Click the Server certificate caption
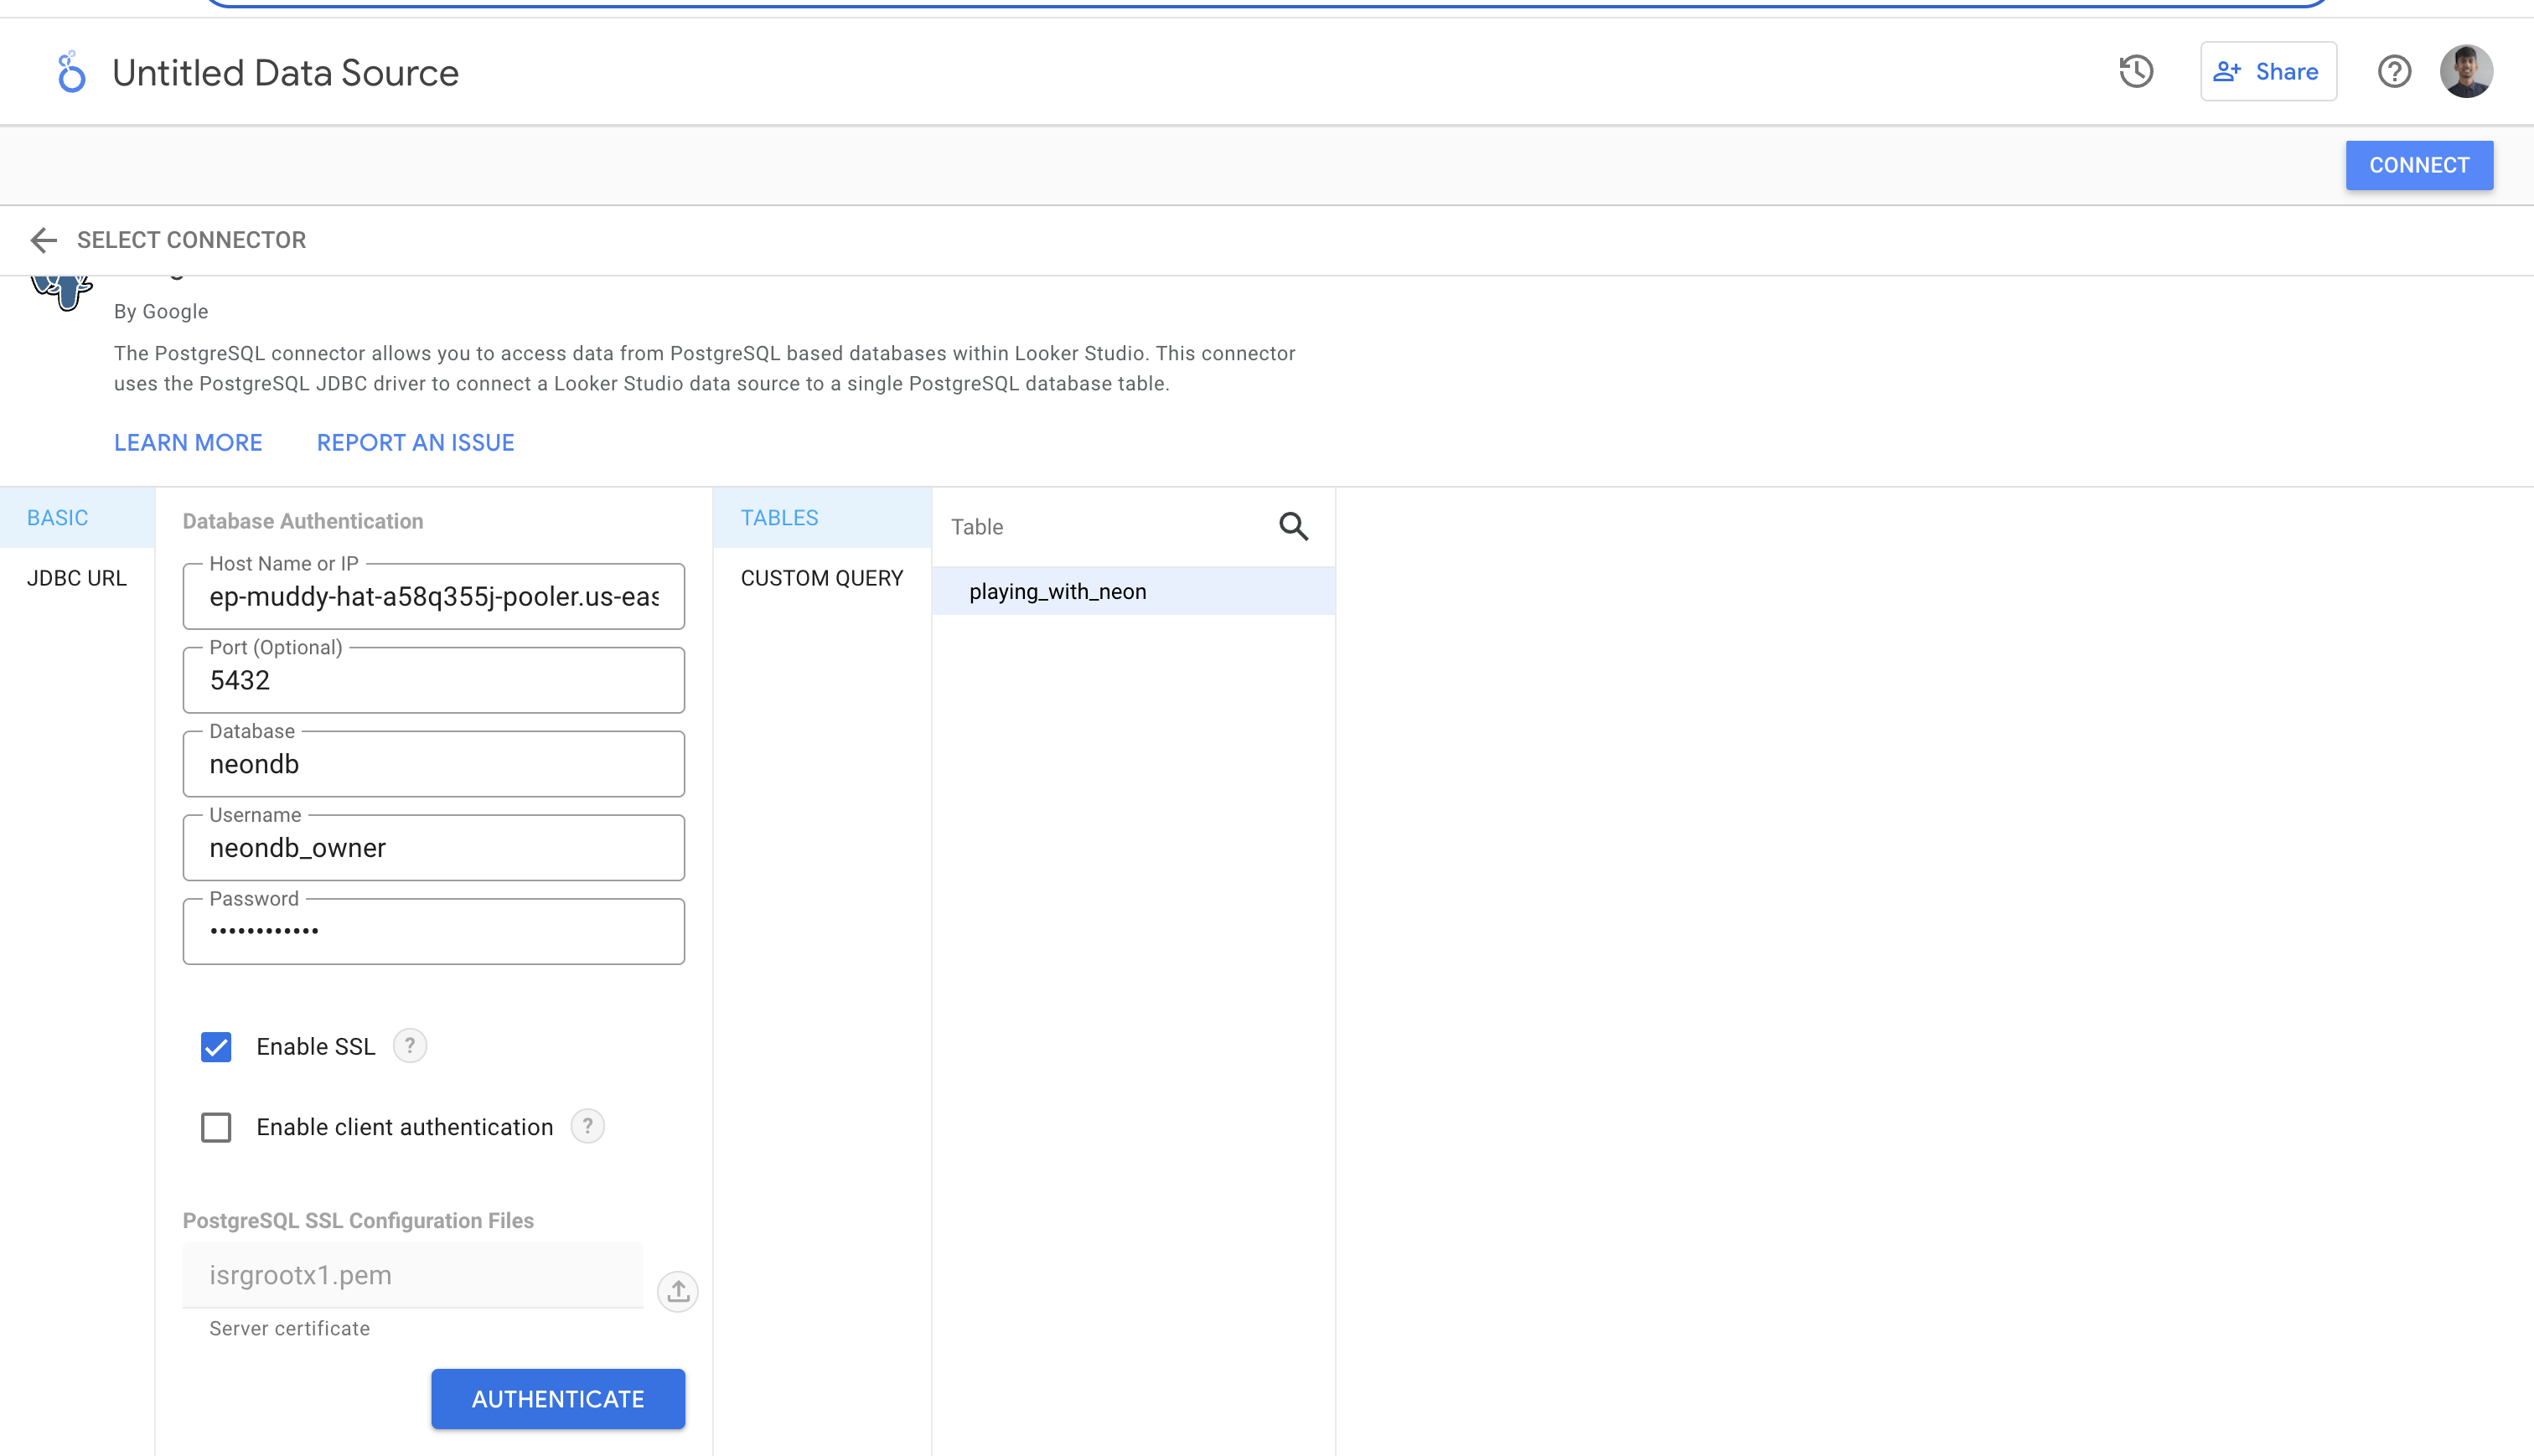Screen dimensions: 2534x1456 (290, 1329)
